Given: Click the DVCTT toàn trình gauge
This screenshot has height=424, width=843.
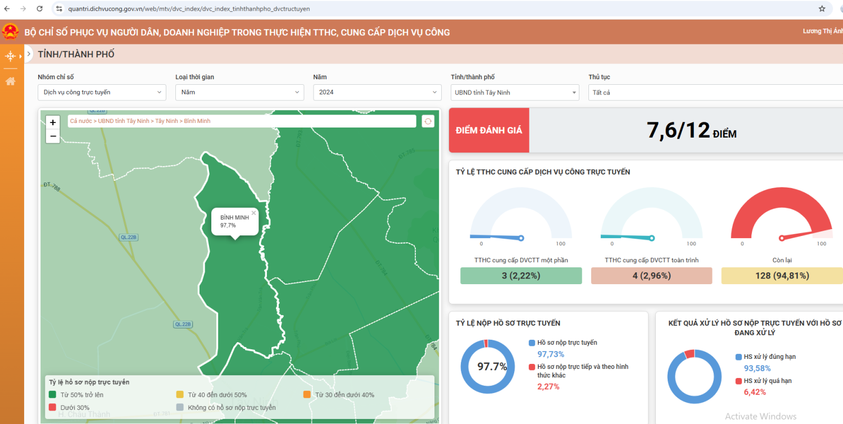Looking at the screenshot, I should (x=651, y=215).
